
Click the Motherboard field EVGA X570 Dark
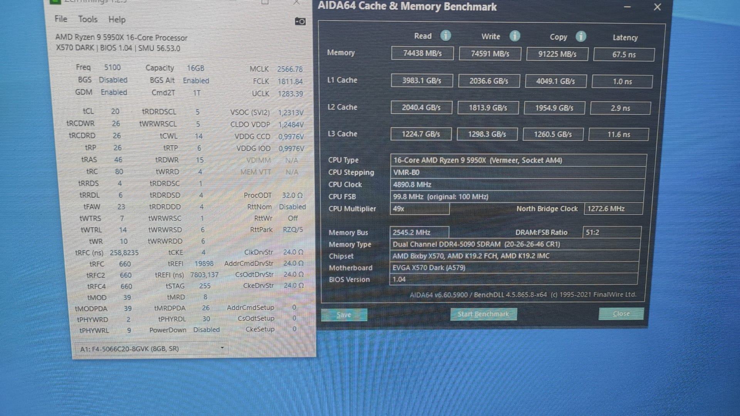point(514,267)
